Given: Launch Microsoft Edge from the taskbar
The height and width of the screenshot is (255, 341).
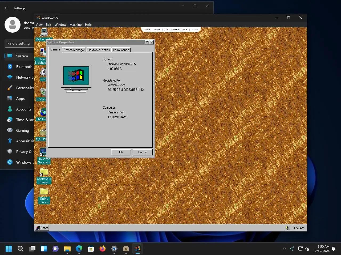Looking at the screenshot, I should [79, 249].
